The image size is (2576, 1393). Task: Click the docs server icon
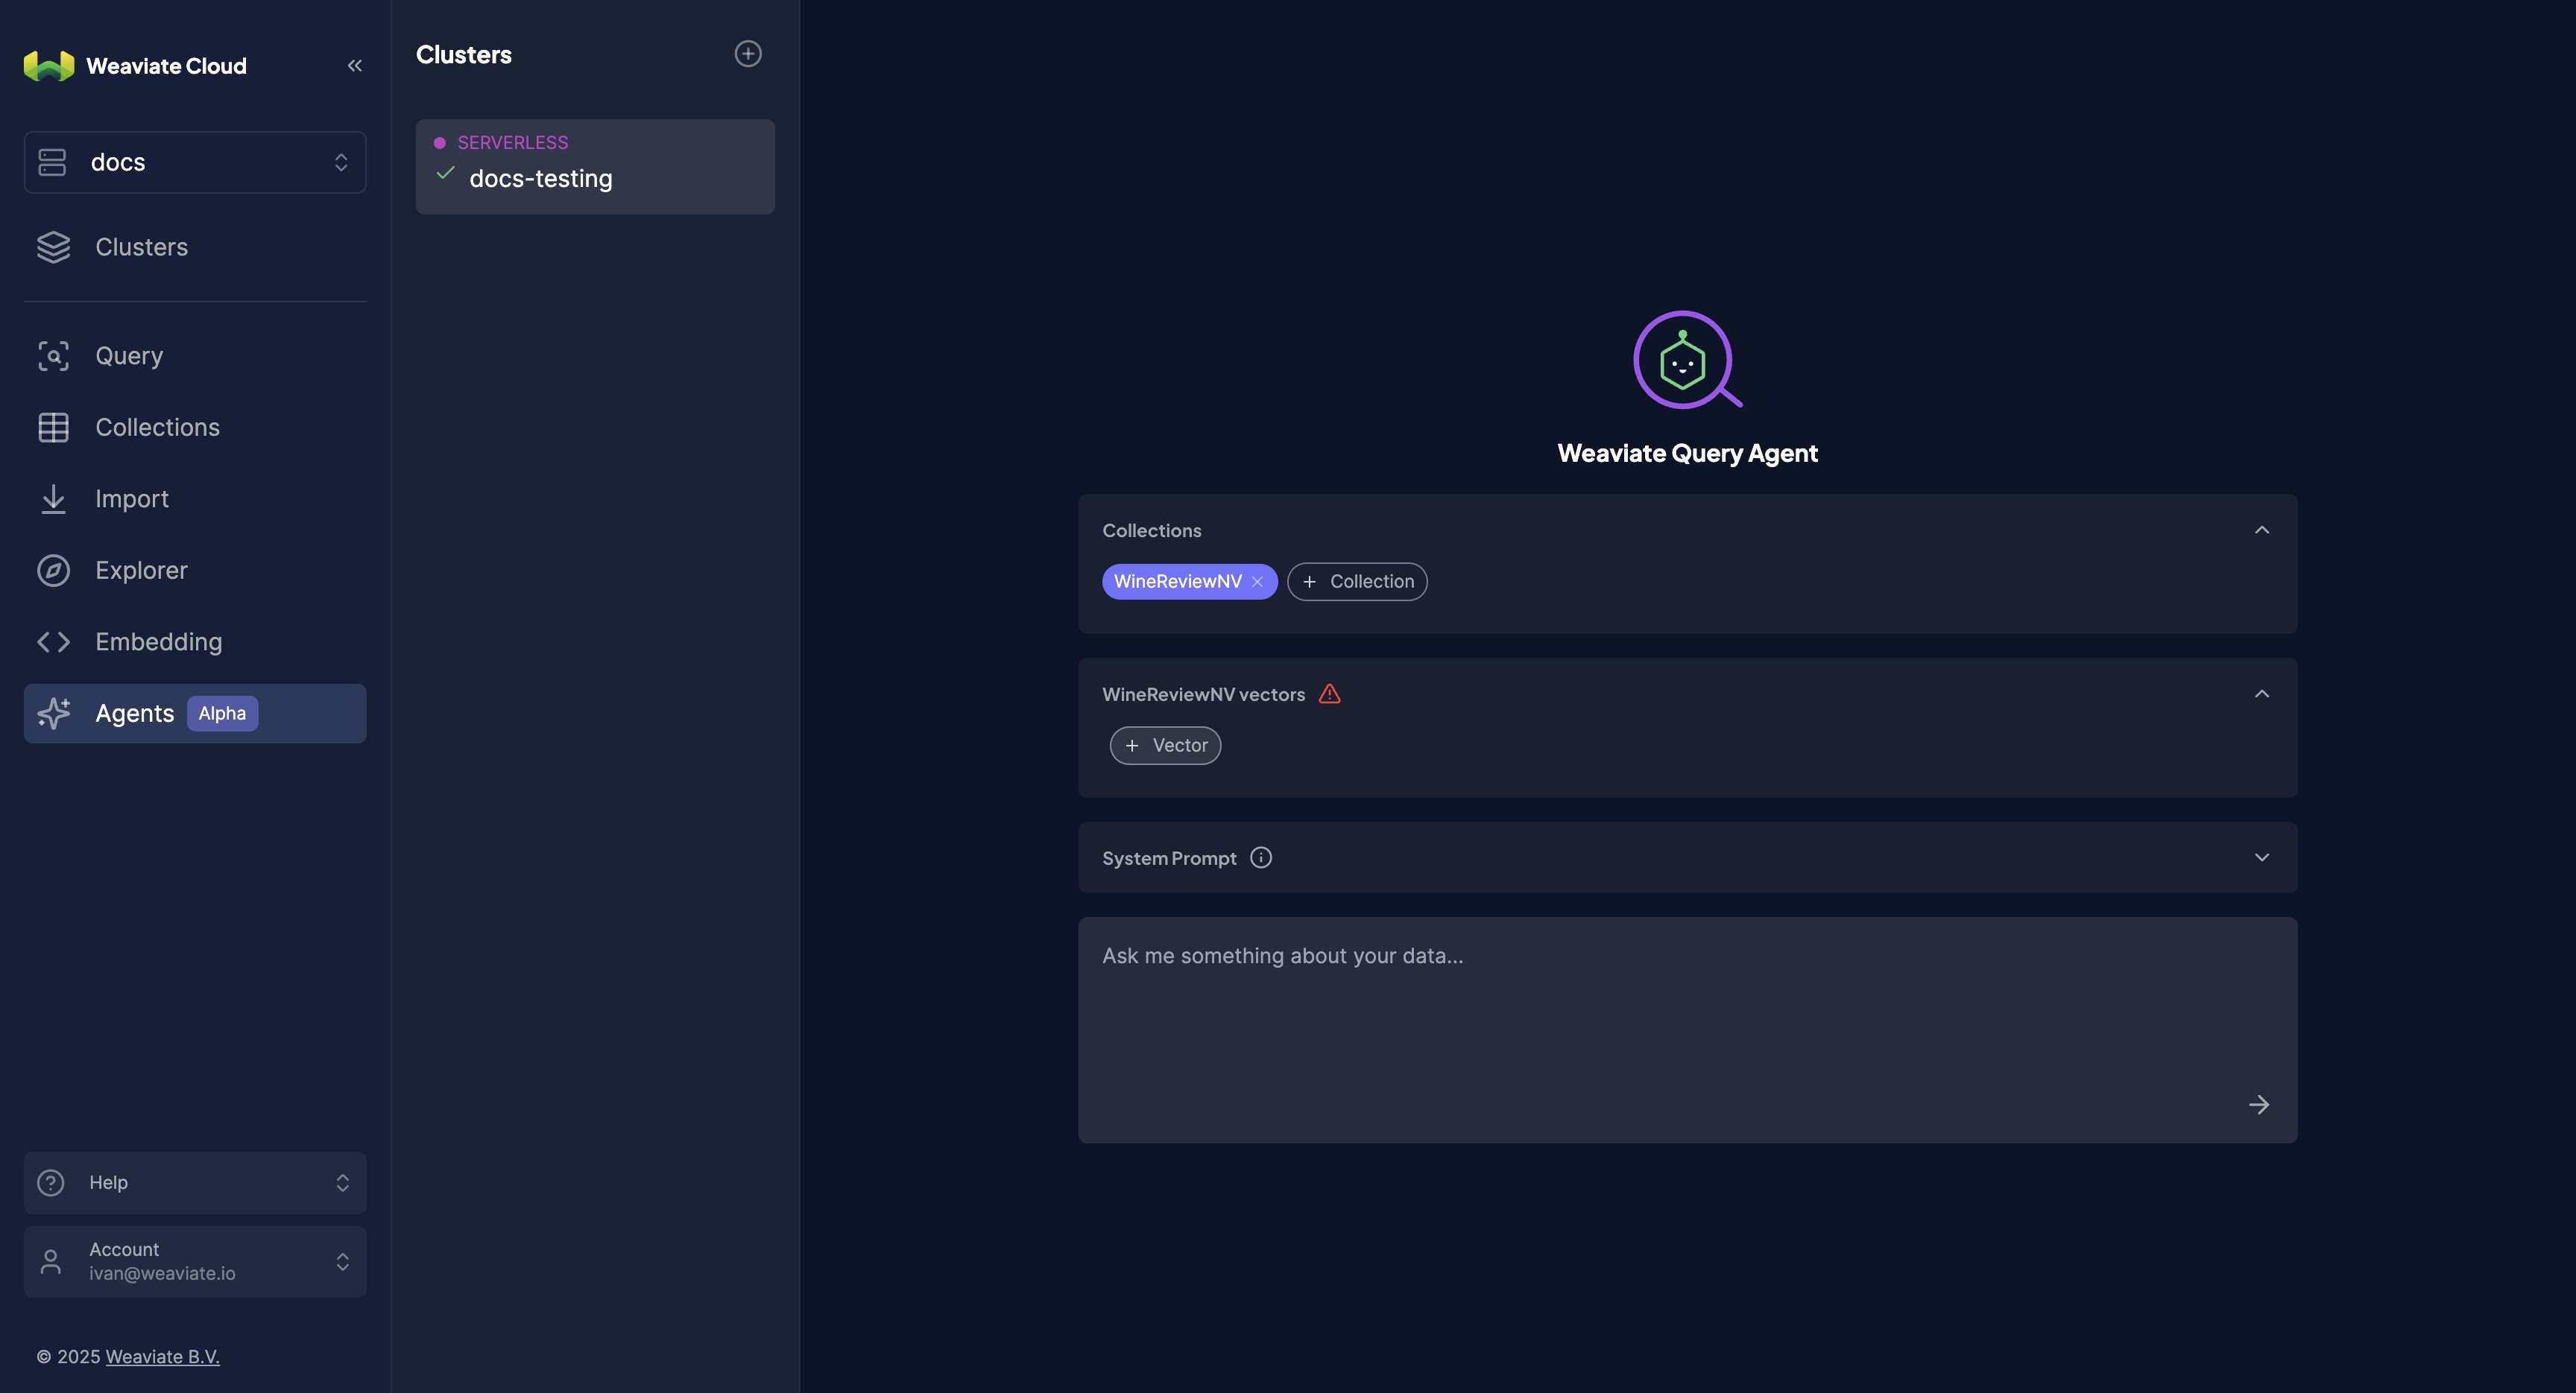click(x=52, y=162)
